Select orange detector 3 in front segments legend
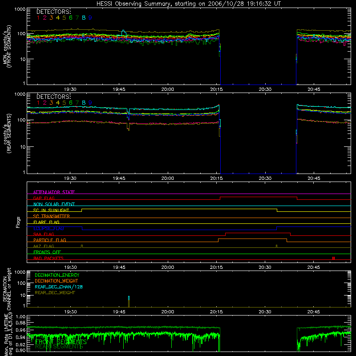 tap(51, 18)
